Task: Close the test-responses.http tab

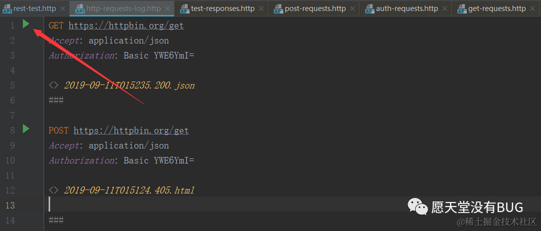Action: pyautogui.click(x=261, y=8)
